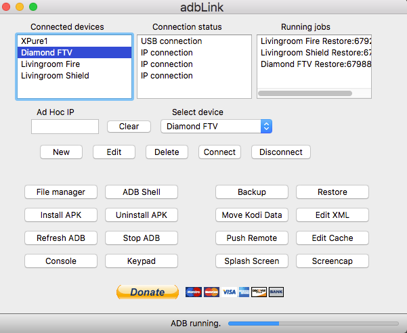Click Install APK button
407x333 pixels.
tap(61, 215)
